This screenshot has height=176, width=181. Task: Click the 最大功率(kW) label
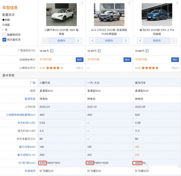(x=27, y=147)
